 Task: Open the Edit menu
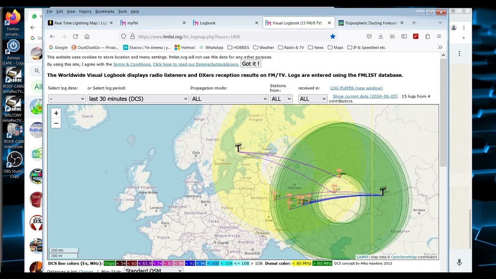click(x=60, y=12)
